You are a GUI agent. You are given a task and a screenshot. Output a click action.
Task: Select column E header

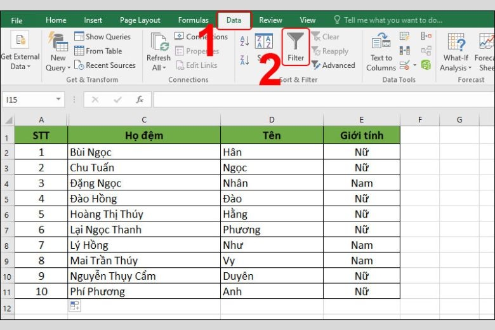point(362,120)
